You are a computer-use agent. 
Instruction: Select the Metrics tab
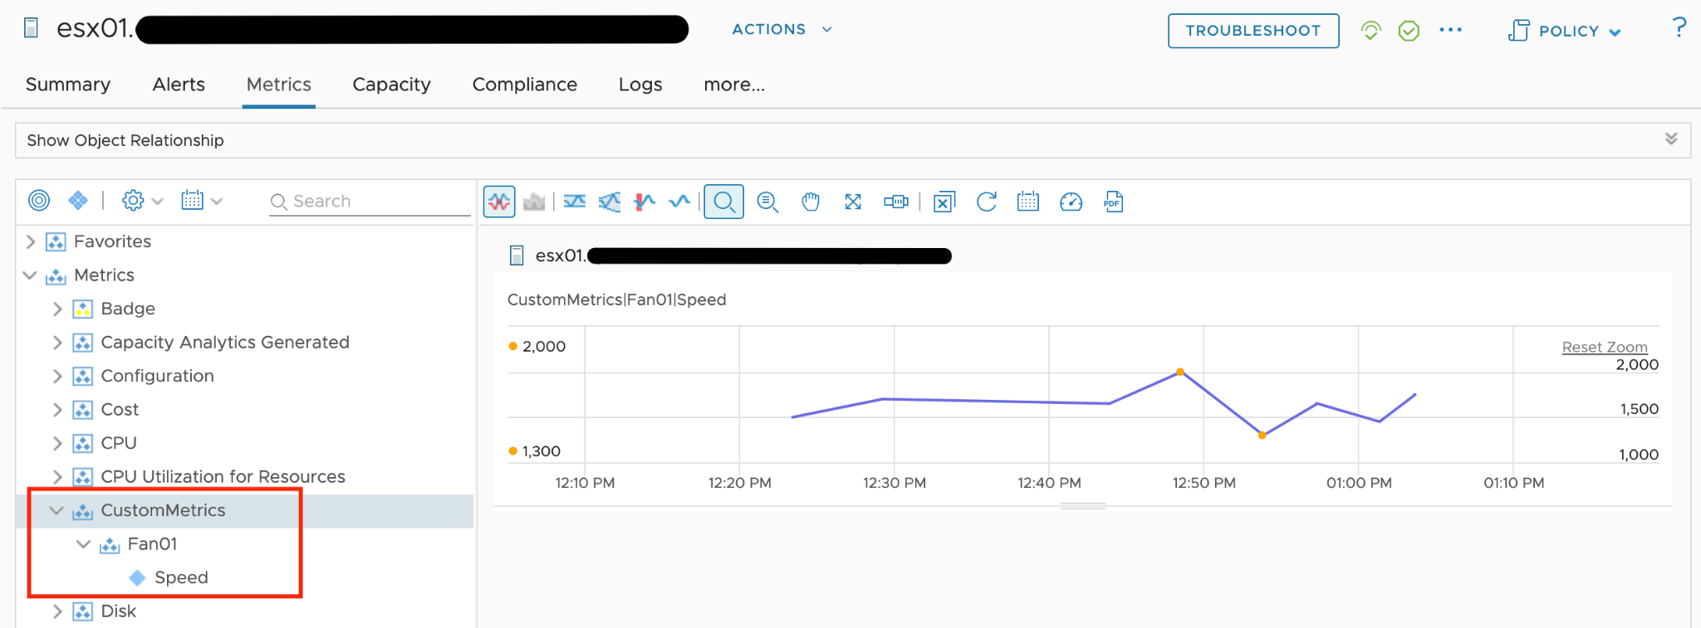tap(279, 85)
